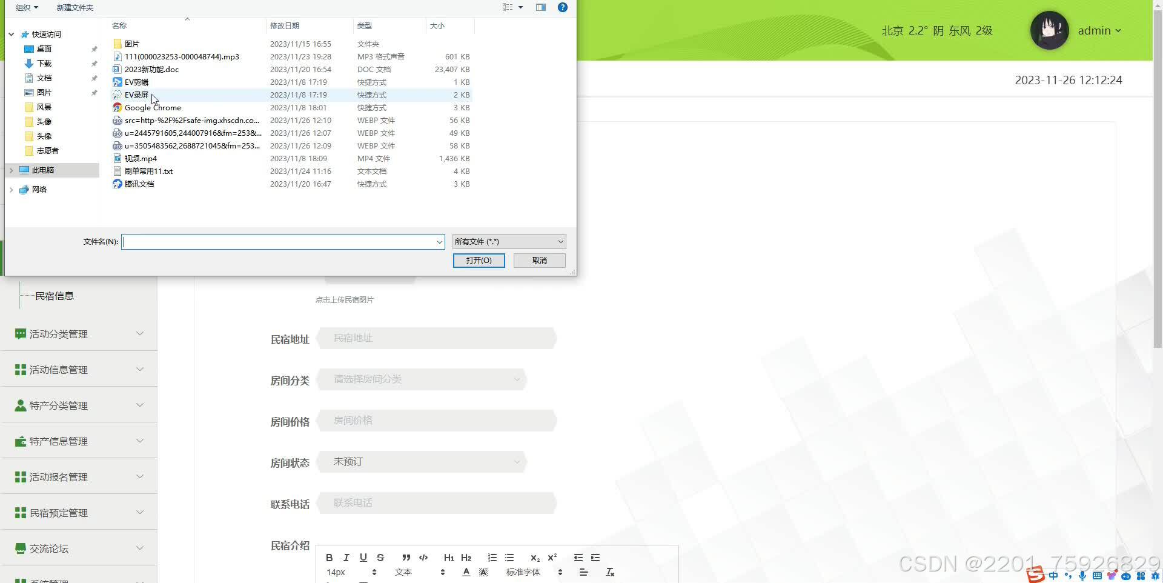
Task: Create a numbered list in the editor
Action: tap(492, 558)
